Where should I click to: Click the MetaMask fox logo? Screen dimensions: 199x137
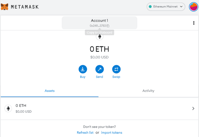tap(5, 7)
